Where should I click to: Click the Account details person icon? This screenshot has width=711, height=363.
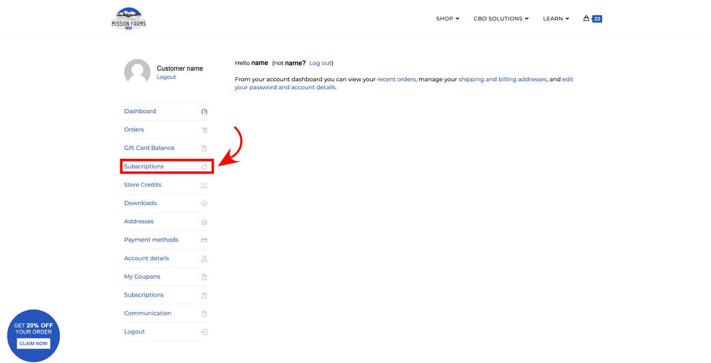(x=204, y=258)
